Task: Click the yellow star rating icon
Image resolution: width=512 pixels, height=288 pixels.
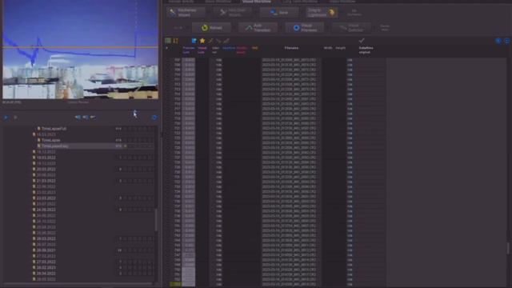Action: tap(202, 41)
